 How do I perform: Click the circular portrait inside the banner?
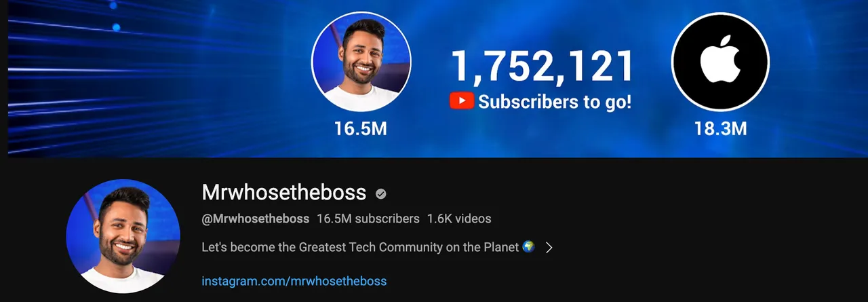[x=361, y=62]
